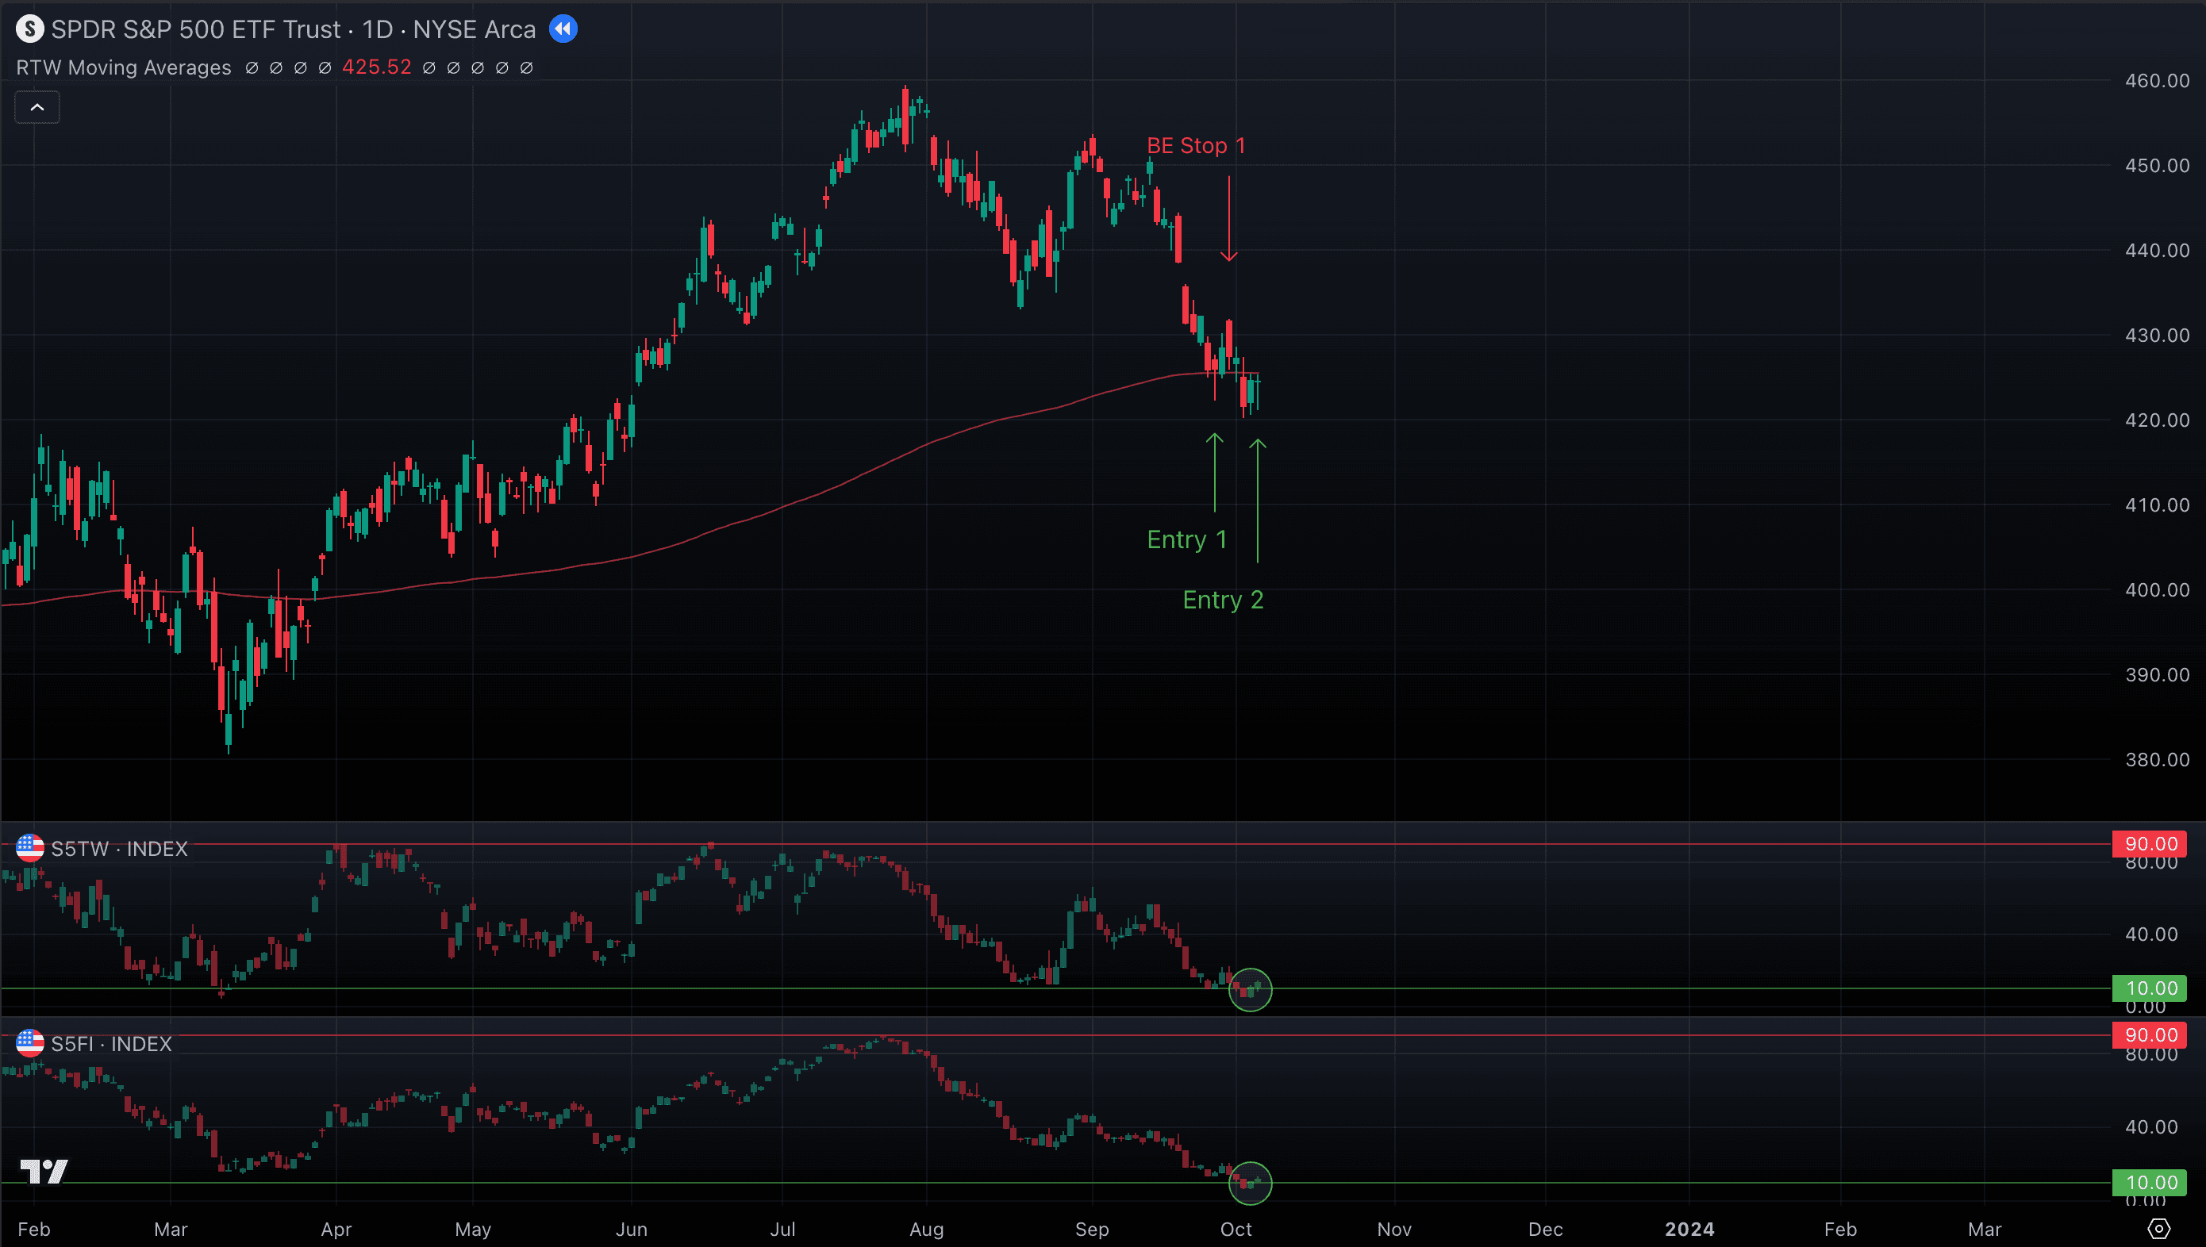Click the first crossed-circle value on RTW Moving Averages

click(252, 67)
